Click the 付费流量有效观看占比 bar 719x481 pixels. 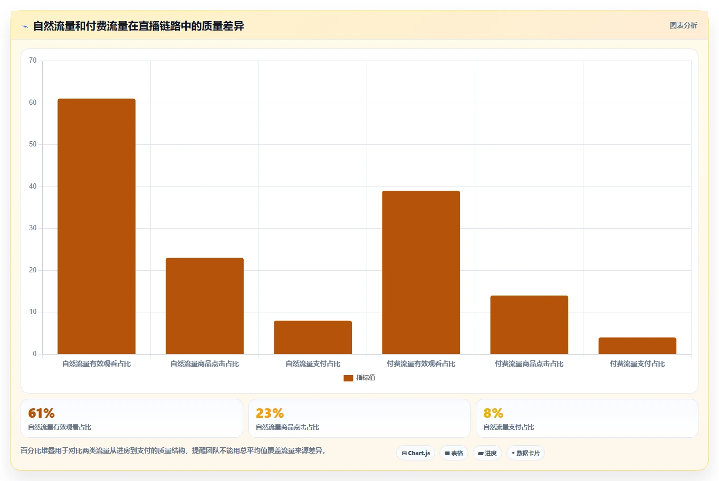421,272
